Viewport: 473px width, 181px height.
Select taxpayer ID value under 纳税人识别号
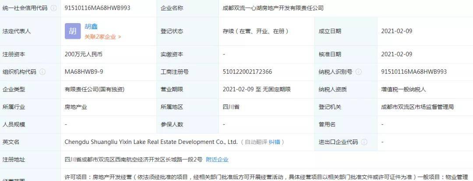(x=414, y=72)
